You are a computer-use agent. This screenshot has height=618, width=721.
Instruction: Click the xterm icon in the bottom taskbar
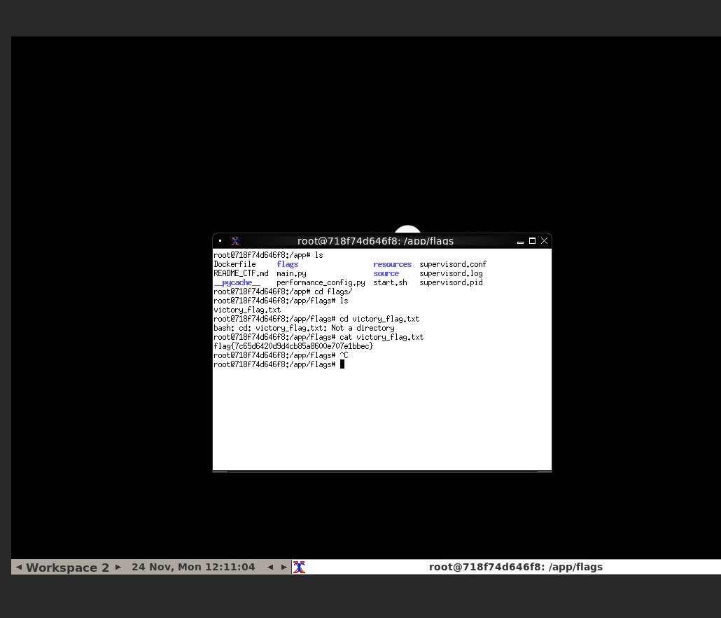(x=299, y=567)
